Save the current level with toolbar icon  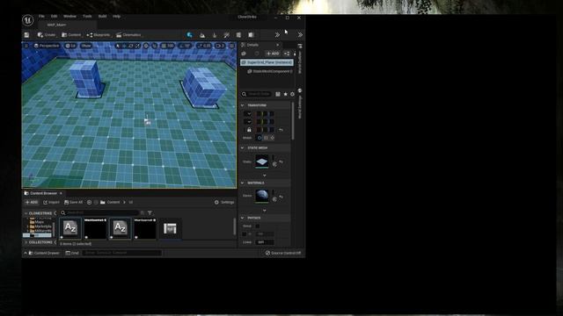coord(26,35)
